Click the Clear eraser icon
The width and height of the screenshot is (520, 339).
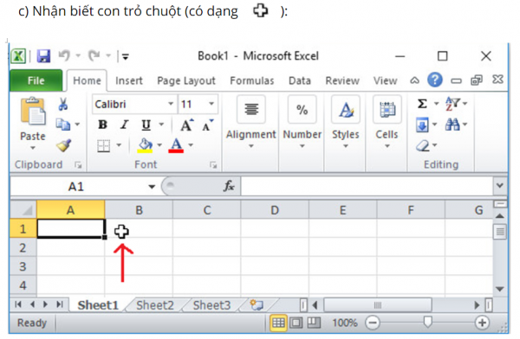[x=423, y=145]
